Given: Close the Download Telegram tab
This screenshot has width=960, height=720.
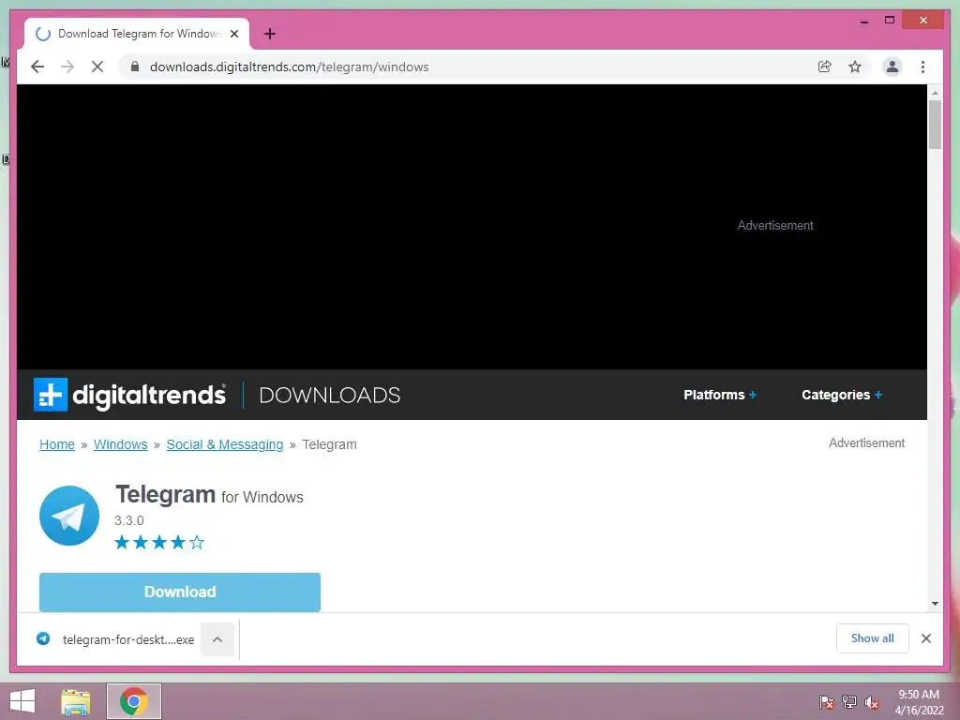Looking at the screenshot, I should point(233,34).
